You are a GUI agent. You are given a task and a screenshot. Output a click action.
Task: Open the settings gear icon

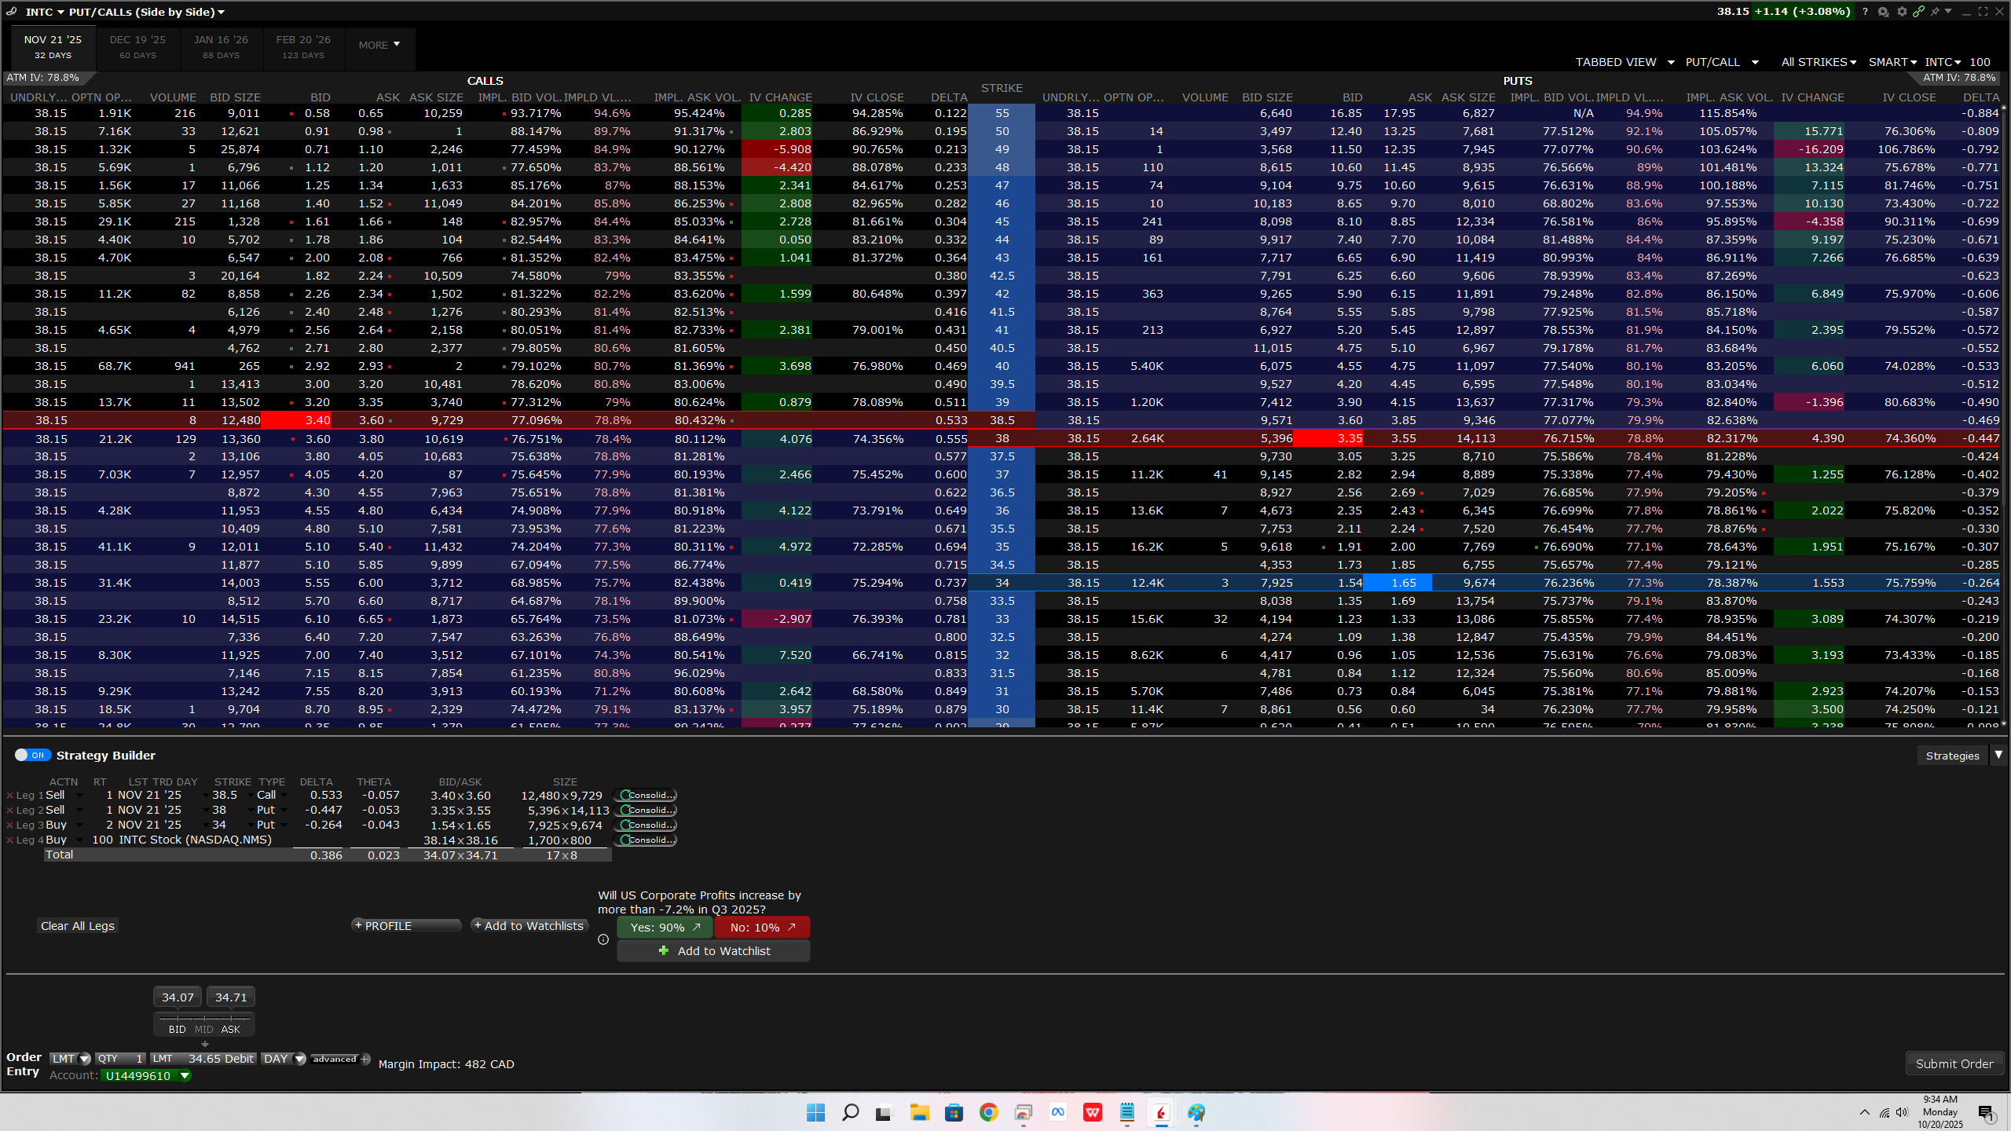[1901, 12]
